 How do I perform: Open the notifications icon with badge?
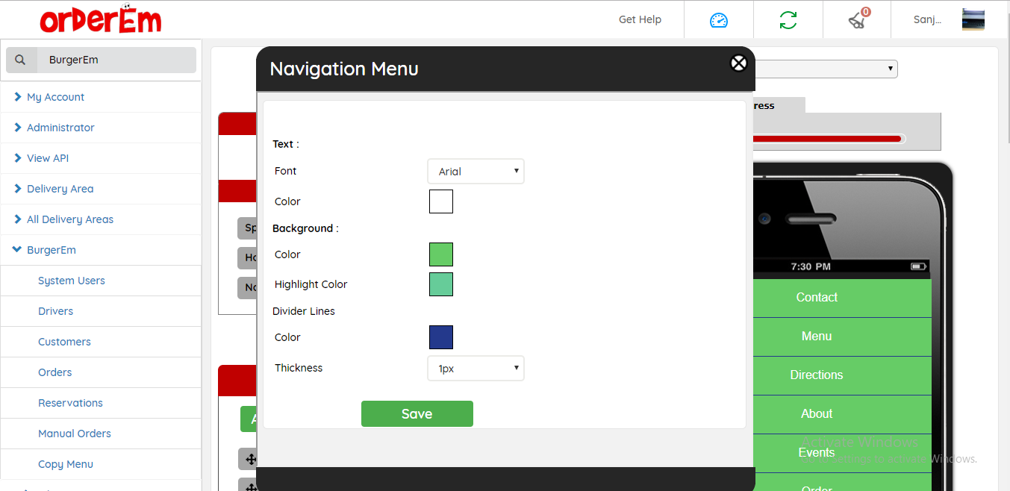[857, 20]
